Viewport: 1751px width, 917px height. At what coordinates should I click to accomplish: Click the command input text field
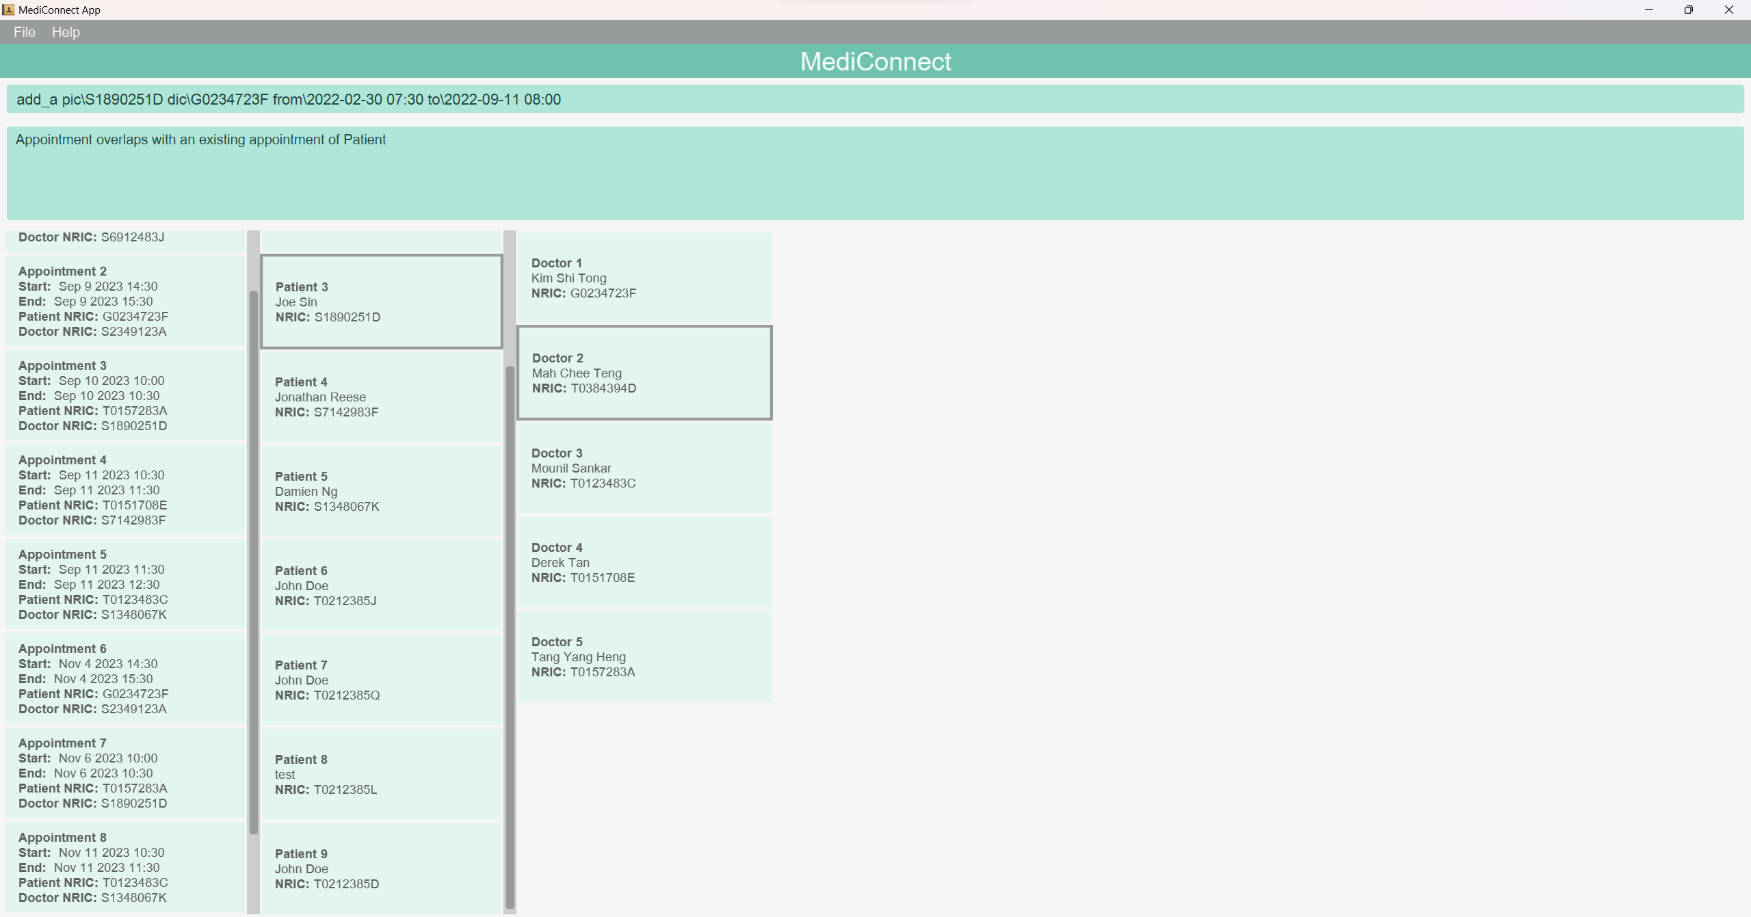click(874, 100)
